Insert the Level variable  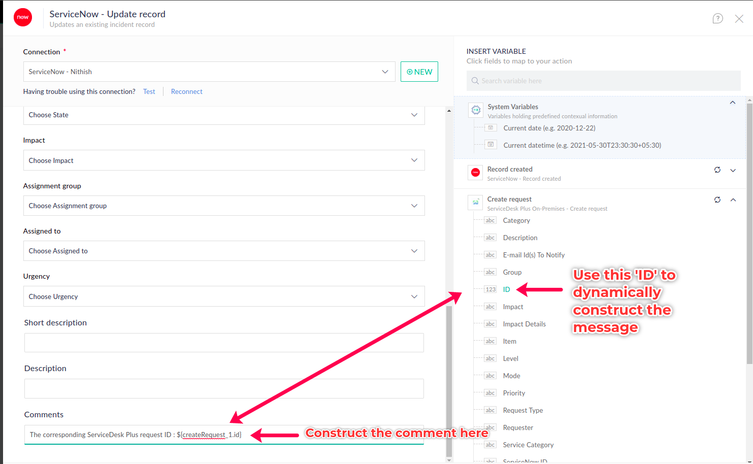pyautogui.click(x=511, y=358)
